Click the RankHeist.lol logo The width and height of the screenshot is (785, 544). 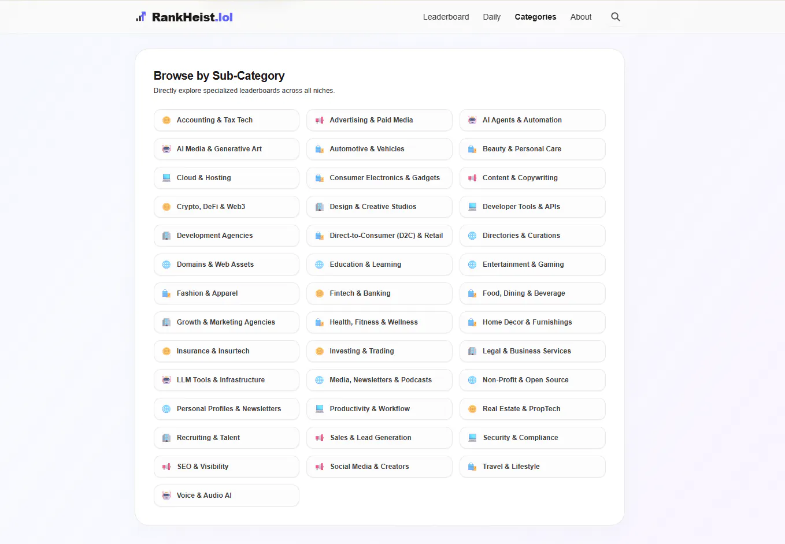(x=184, y=17)
